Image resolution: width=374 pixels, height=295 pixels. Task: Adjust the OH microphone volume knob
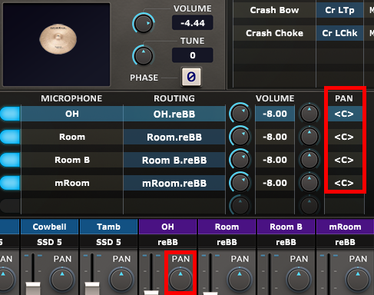point(240,114)
